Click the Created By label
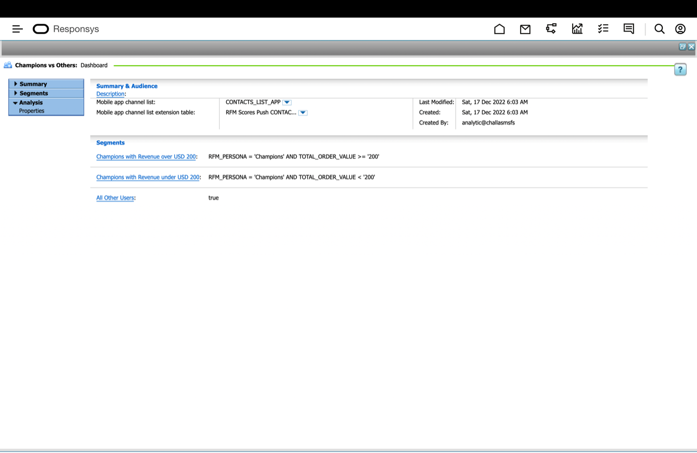697x453 pixels. tap(434, 123)
